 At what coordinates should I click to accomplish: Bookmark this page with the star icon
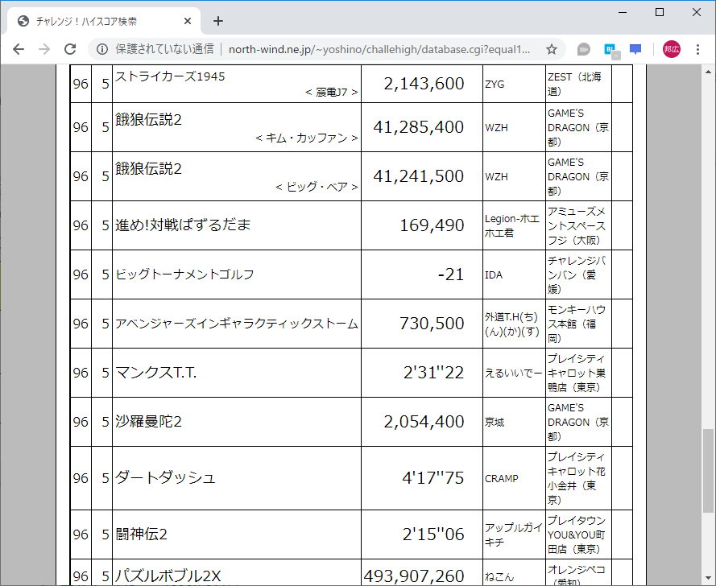click(552, 49)
